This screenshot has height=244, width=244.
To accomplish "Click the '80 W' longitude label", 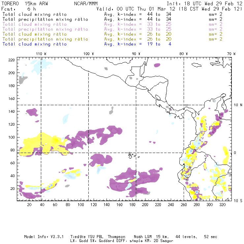I will tap(184, 54).
